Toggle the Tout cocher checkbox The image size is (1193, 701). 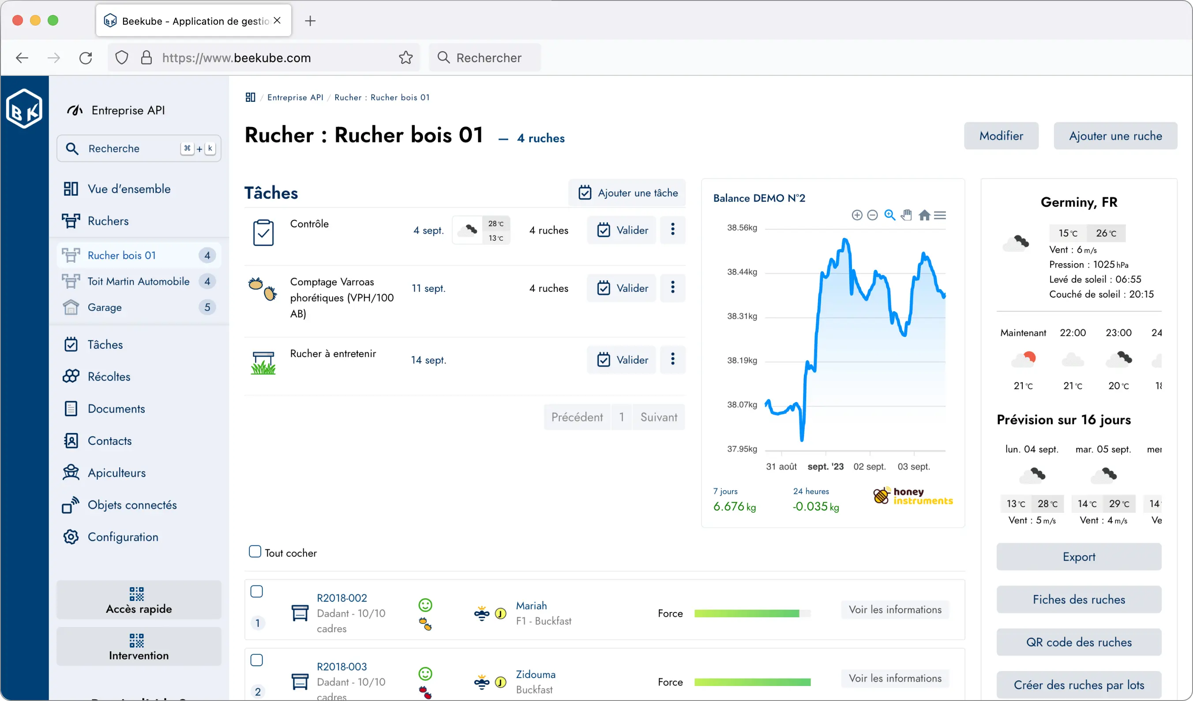[x=254, y=552]
